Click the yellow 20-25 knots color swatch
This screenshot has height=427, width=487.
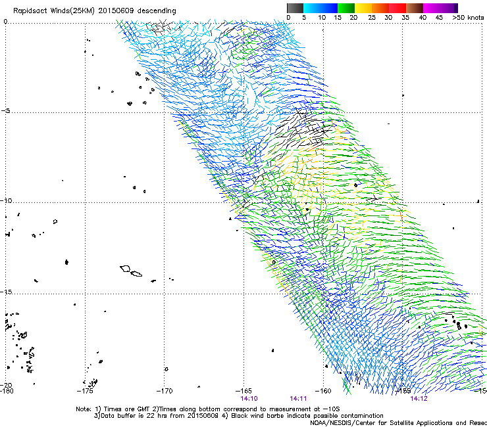point(363,8)
